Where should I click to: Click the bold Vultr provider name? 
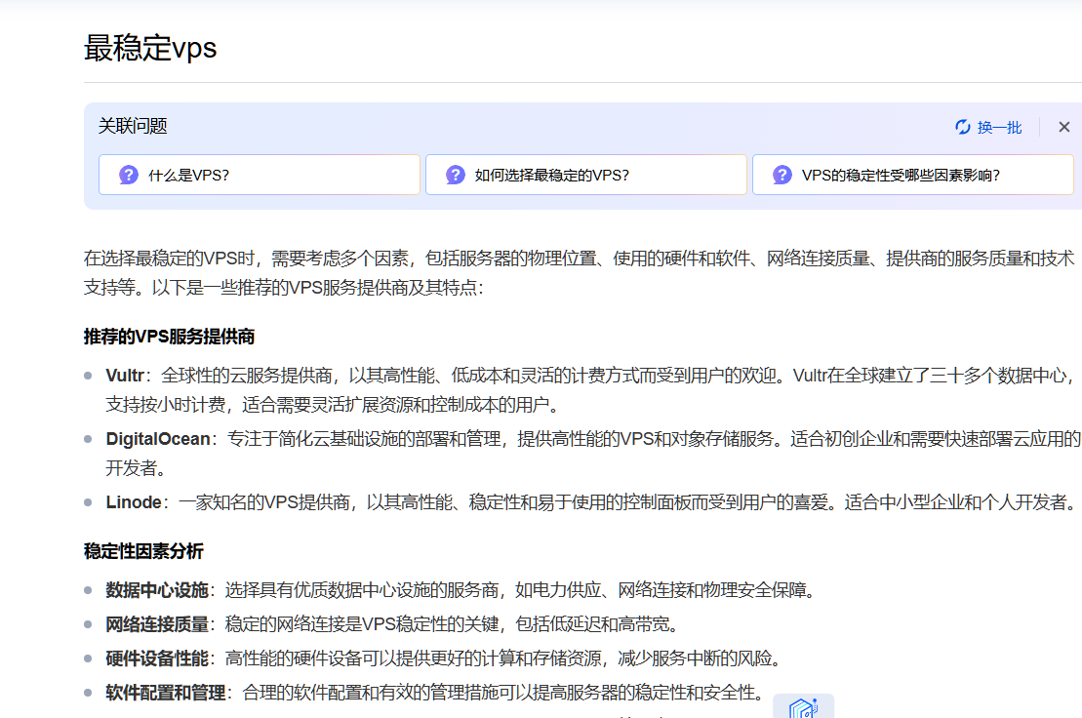coord(125,376)
